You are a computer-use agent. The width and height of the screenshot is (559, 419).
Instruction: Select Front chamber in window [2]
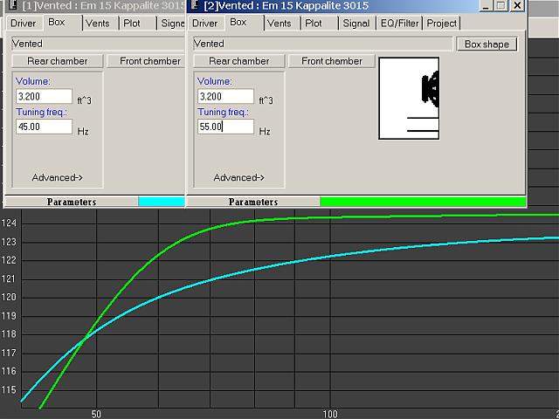tap(332, 61)
